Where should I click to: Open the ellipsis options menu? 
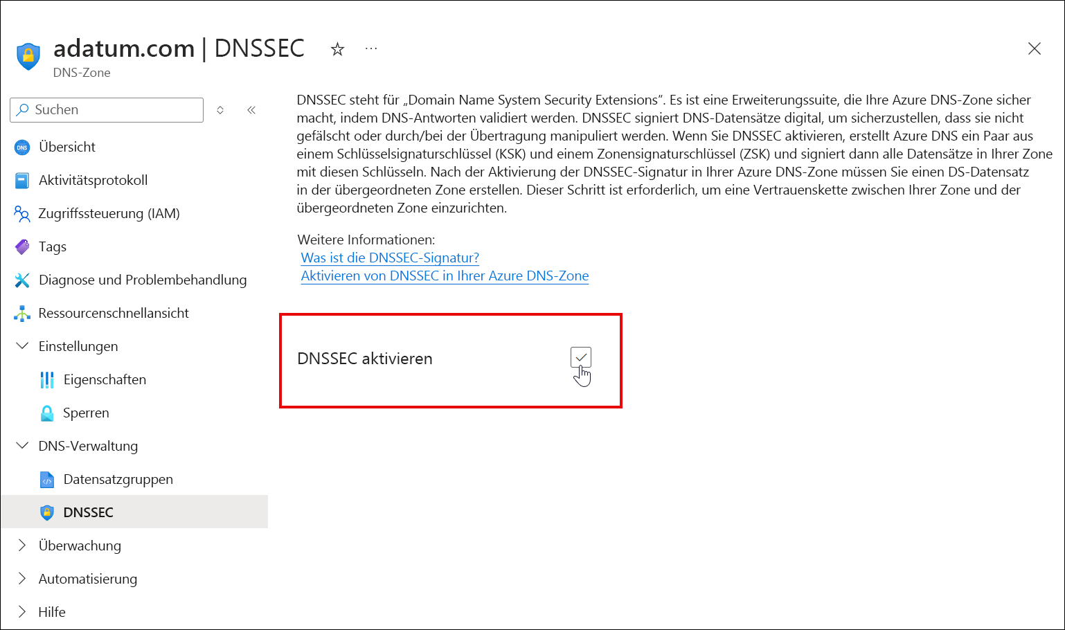(x=371, y=48)
